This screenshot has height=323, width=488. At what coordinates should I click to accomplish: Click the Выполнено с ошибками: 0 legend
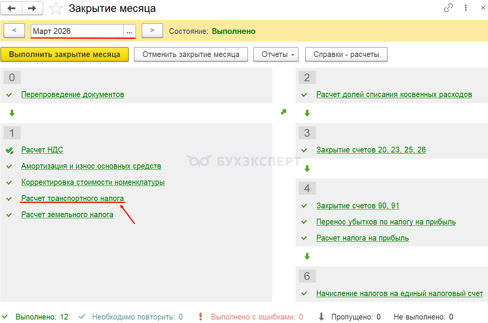257,317
